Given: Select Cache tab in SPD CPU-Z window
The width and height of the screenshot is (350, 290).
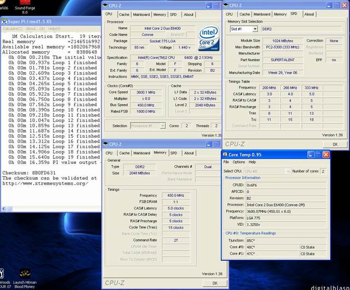Looking at the screenshot, I should pyautogui.click(x=244, y=14).
